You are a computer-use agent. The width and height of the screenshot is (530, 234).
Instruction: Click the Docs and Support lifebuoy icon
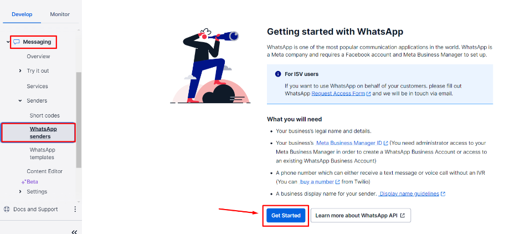7,209
